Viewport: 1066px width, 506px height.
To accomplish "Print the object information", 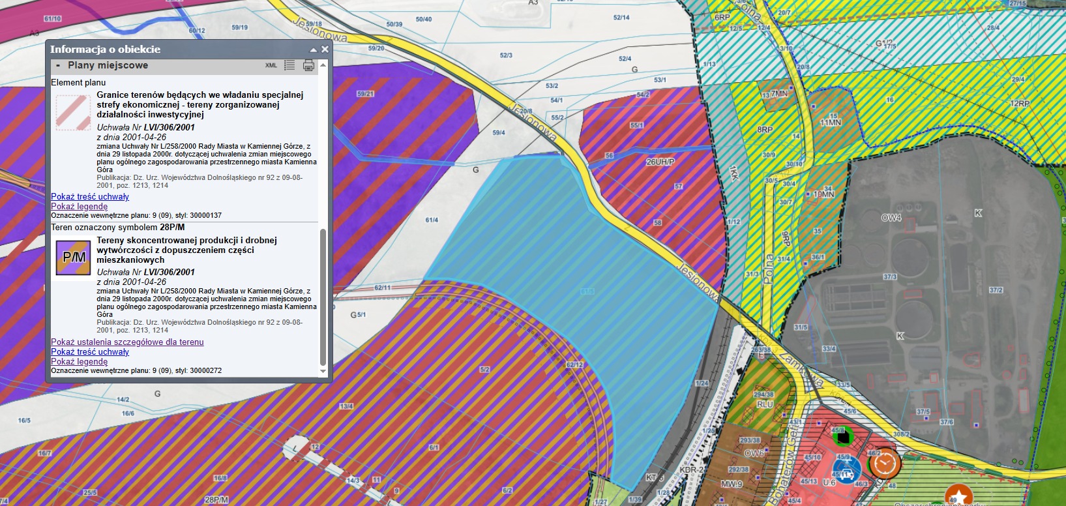I will point(308,65).
